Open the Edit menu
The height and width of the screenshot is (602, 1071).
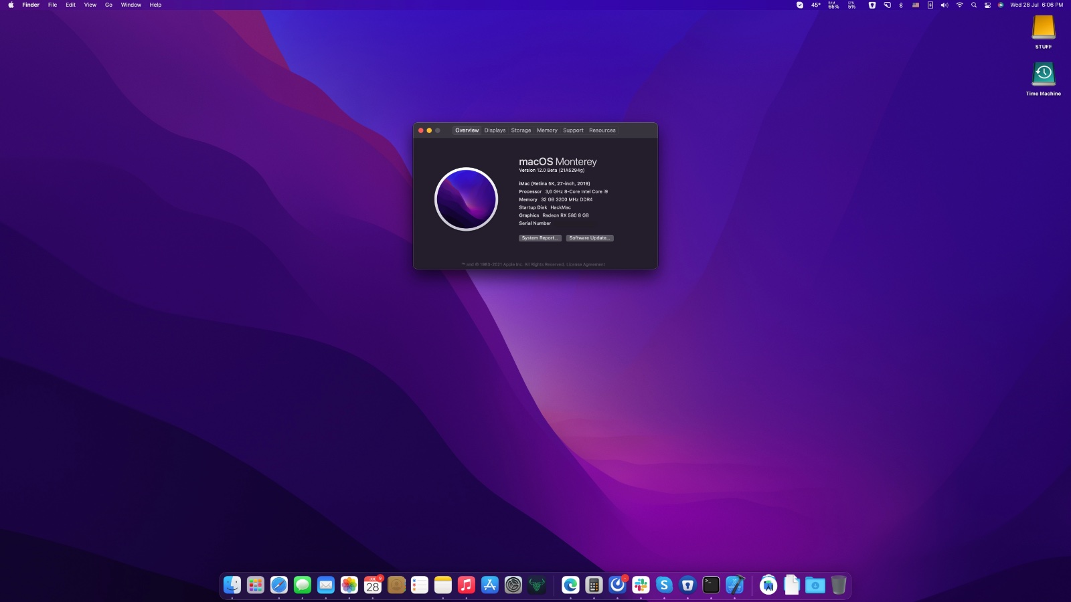coord(70,5)
